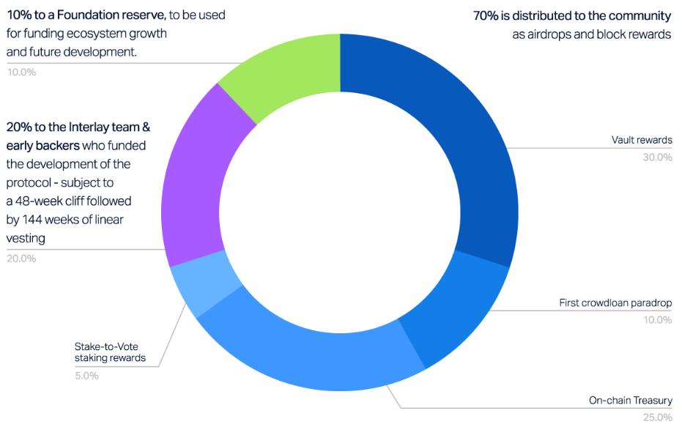Click the 10.0% value under Foundation reserve text
The image size is (682, 427).
[21, 72]
